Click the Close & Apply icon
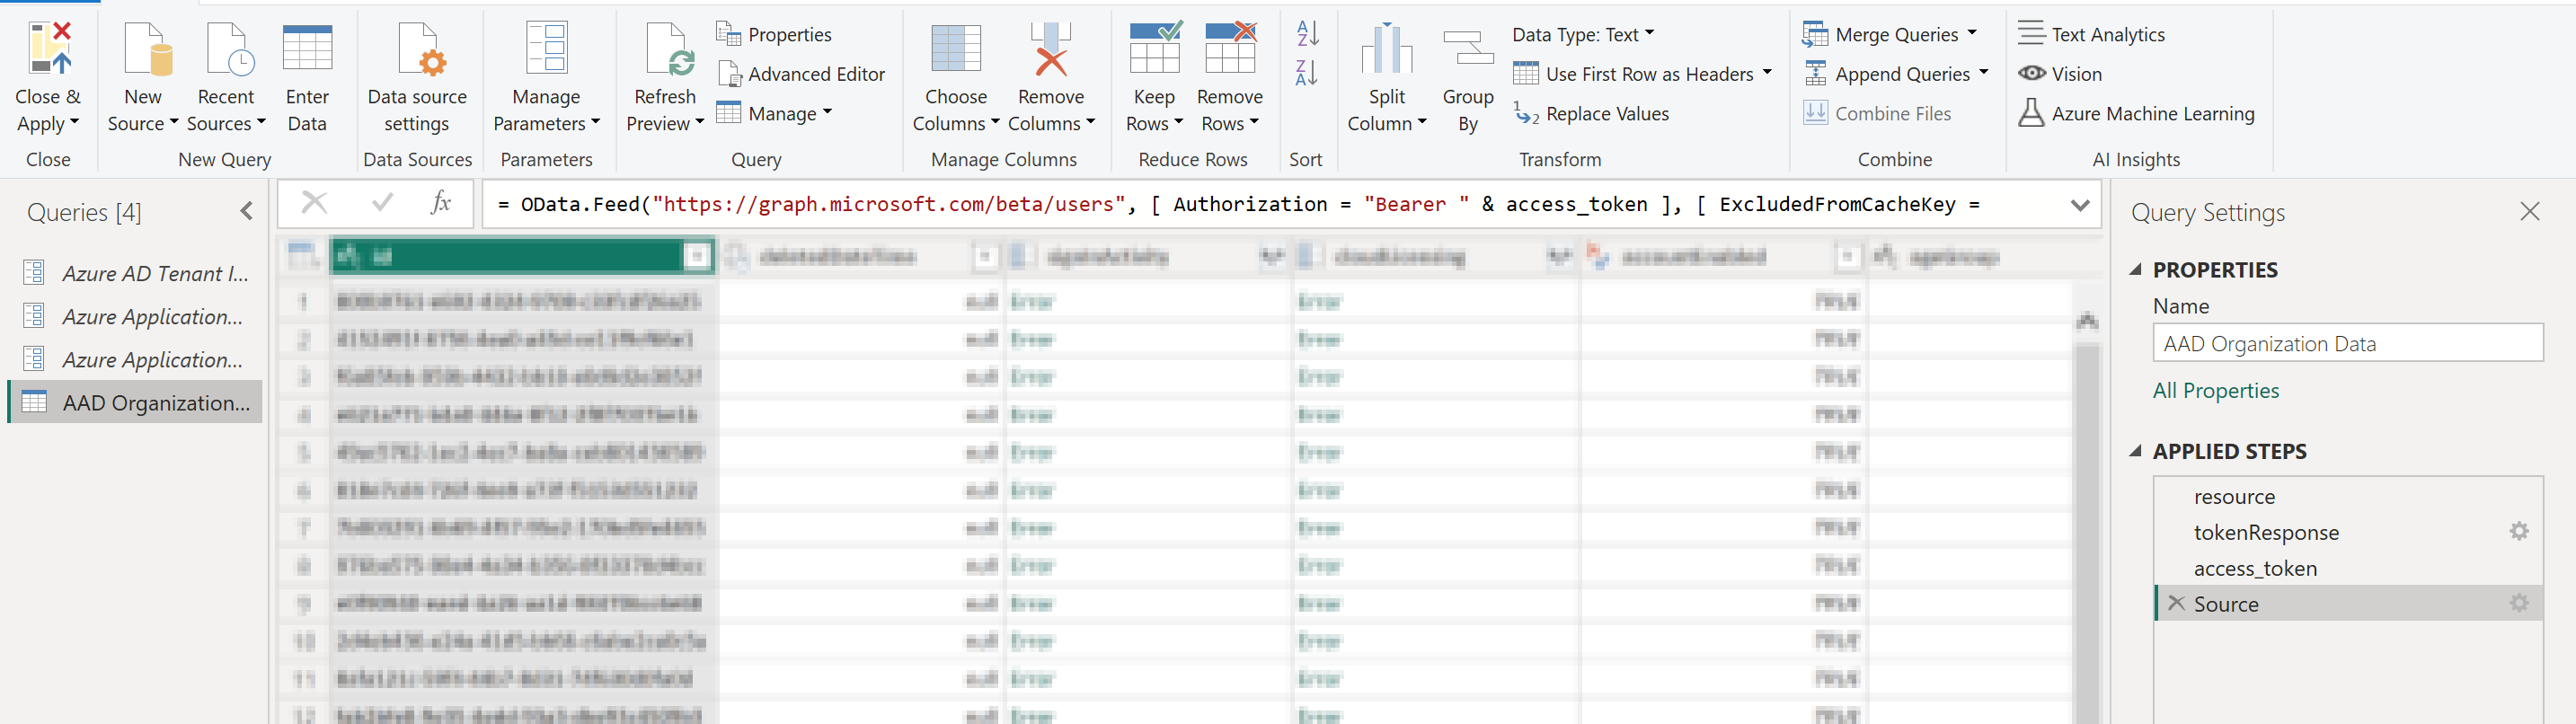This screenshot has height=724, width=2576. 48,50
